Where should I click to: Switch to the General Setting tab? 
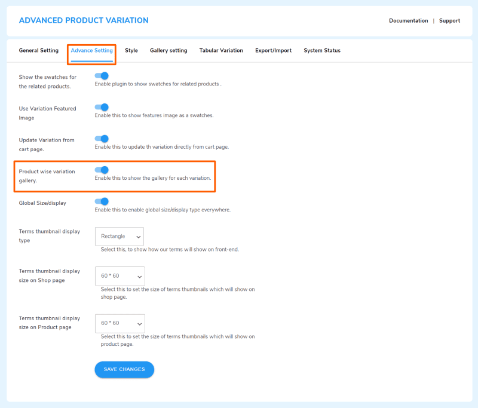coord(38,51)
